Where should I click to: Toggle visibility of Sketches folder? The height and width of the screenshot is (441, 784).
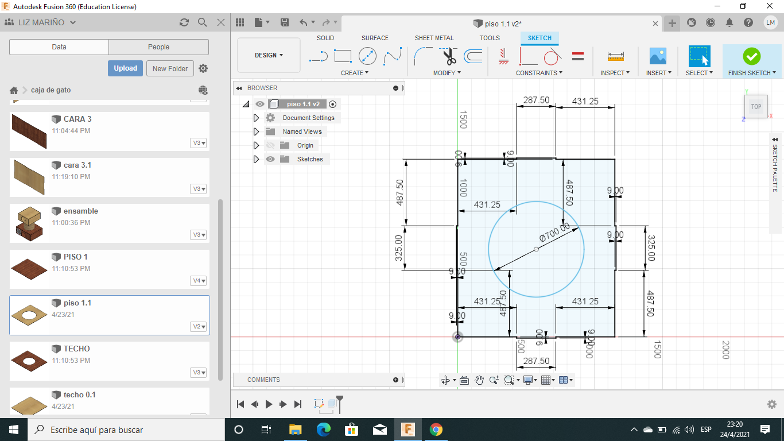[270, 159]
